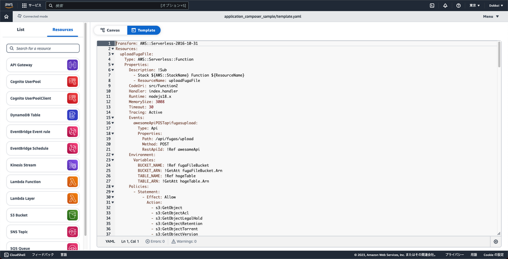Select the SNS Topic resource icon
Viewport: 508px width, 259px height.
tap(72, 232)
